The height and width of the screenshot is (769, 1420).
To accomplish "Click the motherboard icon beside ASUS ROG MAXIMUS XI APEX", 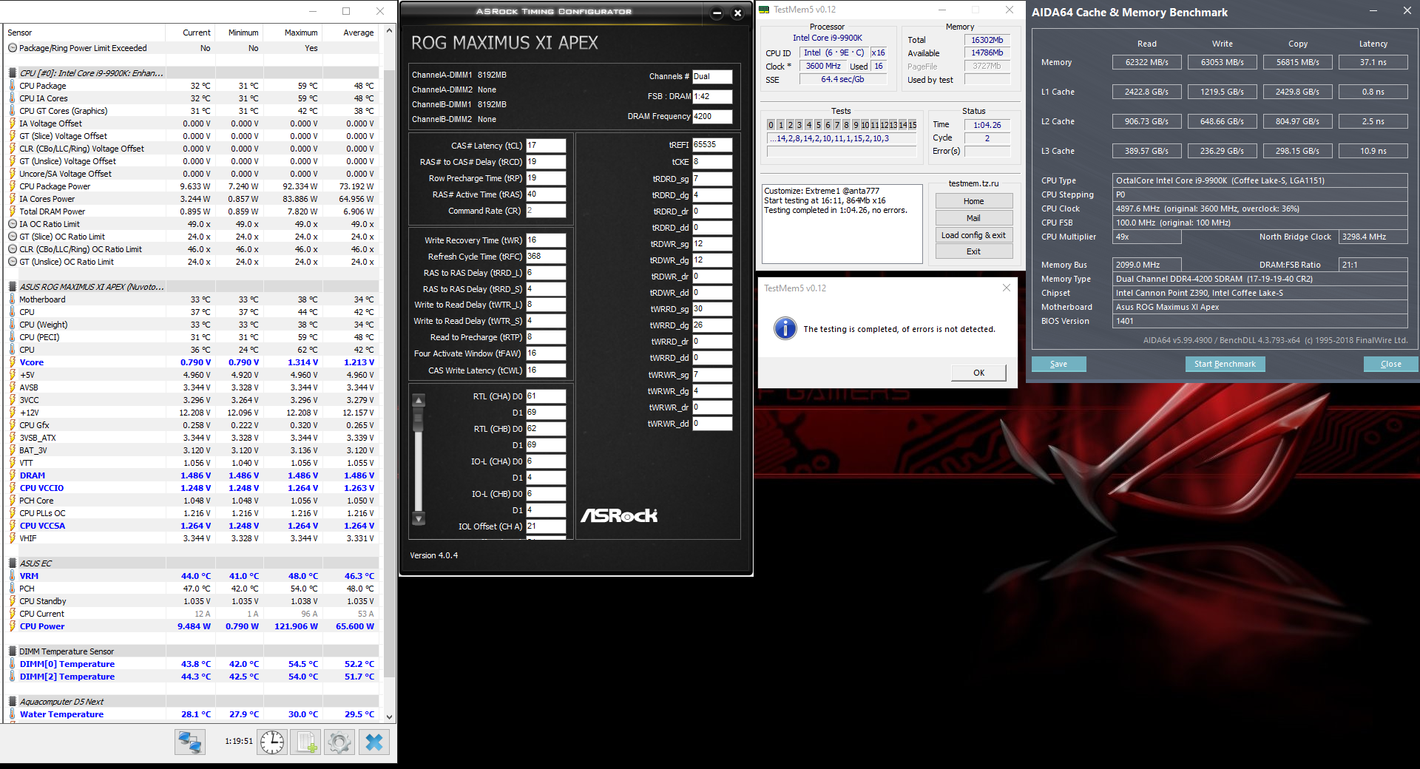I will [13, 287].
